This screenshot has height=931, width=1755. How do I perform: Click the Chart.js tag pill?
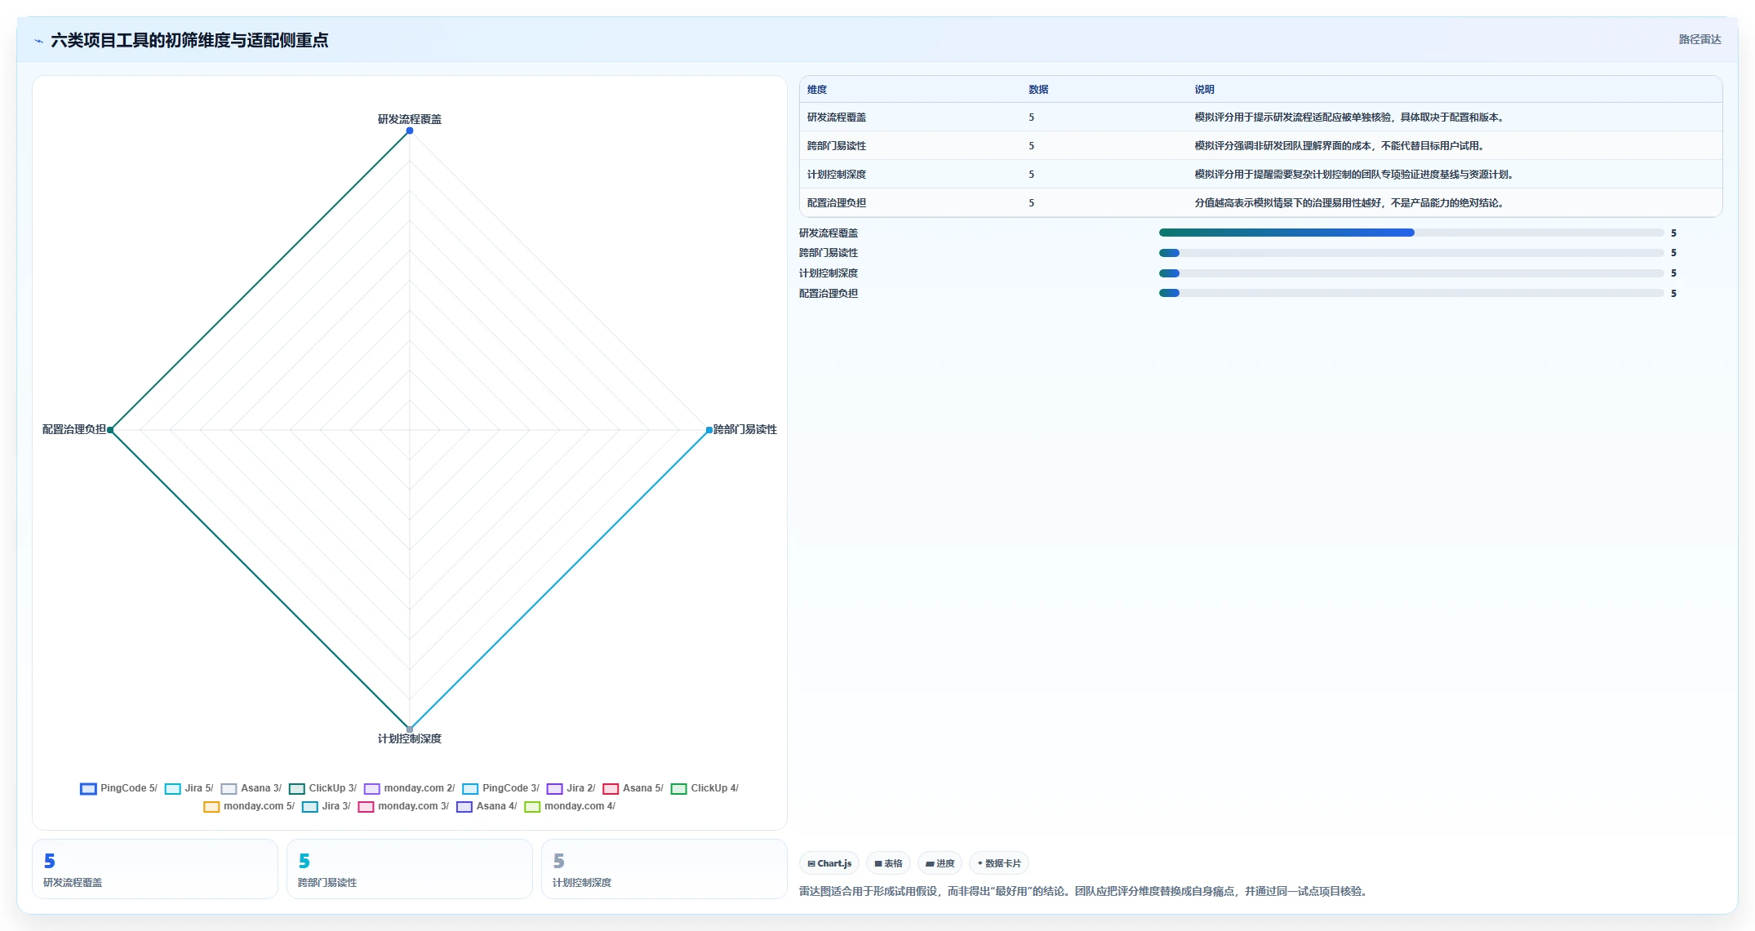829,863
